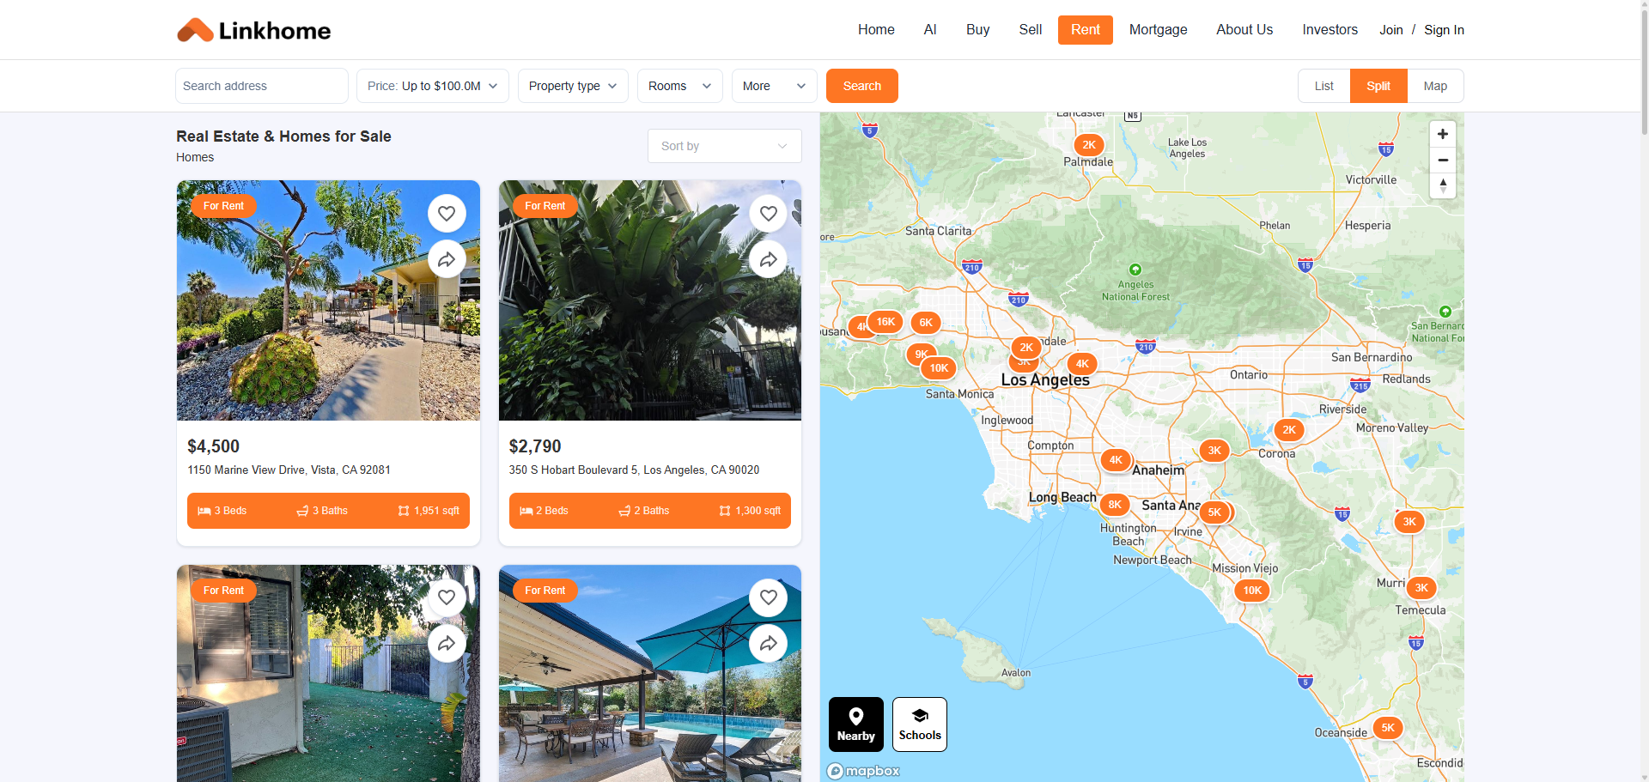Share the 1150 Marine View Drive listing
Screen dimensions: 1649x782
(447, 259)
